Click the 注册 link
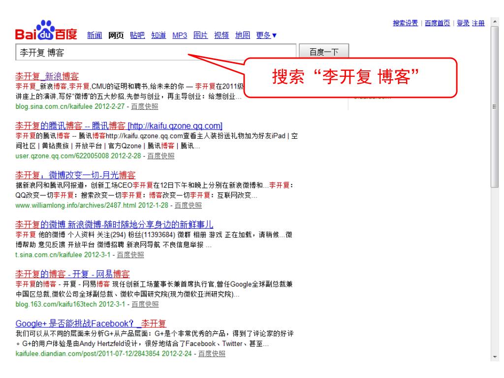The image size is (504, 378). click(x=478, y=23)
